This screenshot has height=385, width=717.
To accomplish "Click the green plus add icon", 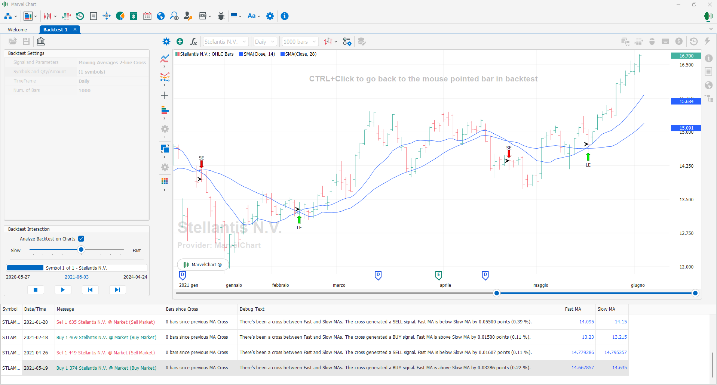I will pos(180,41).
